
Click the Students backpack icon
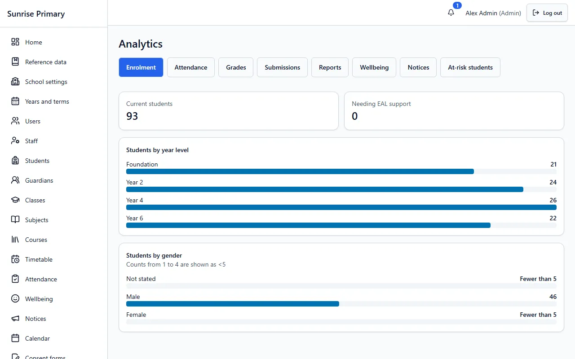15,160
